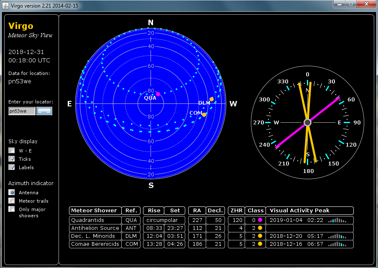This screenshot has width=378, height=268.
Task: Click the 2018-12-20 05:17 peak date
Action: [296, 236]
